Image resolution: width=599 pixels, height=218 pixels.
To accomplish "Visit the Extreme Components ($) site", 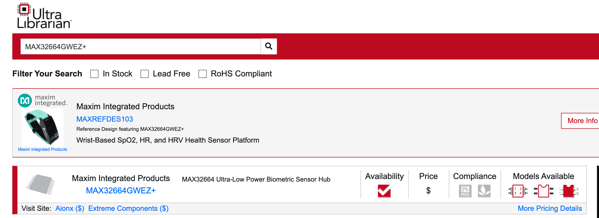I will [128, 209].
